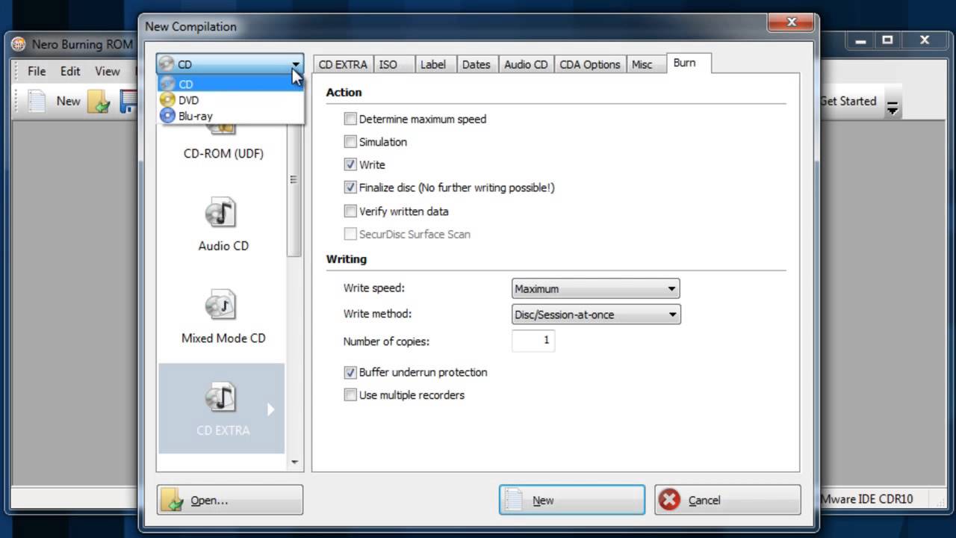Viewport: 956px width, 538px height.
Task: Choose the Mixed Mode CD icon
Action: click(x=221, y=305)
